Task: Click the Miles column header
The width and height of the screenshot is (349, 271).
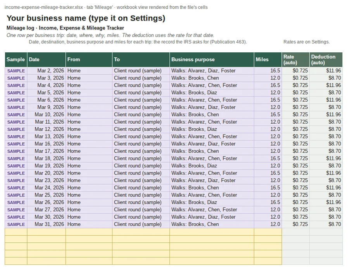Action: tap(268, 60)
